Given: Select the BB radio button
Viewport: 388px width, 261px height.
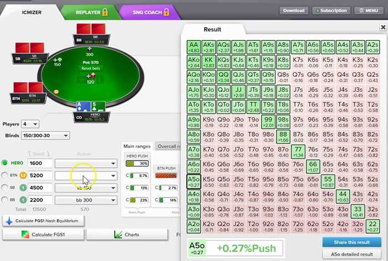Looking at the screenshot, I should pyautogui.click(x=4, y=200).
